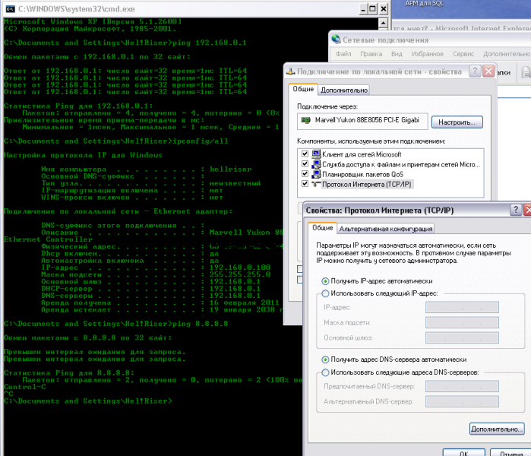Click the QoS Packet Scheduler icon
This screenshot has width=531, height=456.
tap(316, 174)
